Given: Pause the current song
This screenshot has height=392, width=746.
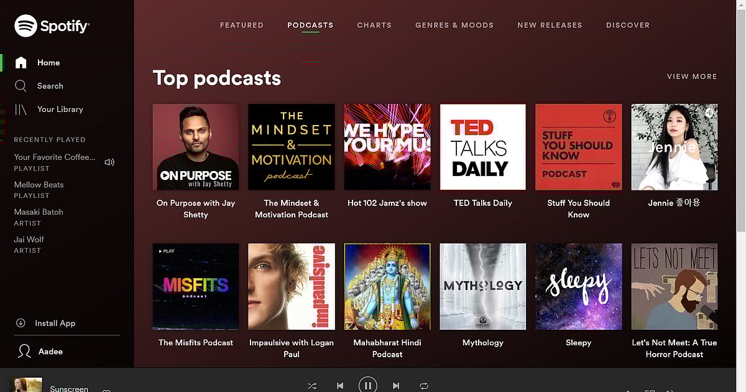Looking at the screenshot, I should 368,385.
